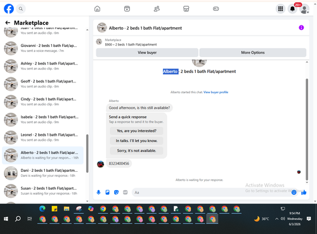317x234 pixels.
Task: Open the View buyer profile link
Action: click(x=216, y=92)
